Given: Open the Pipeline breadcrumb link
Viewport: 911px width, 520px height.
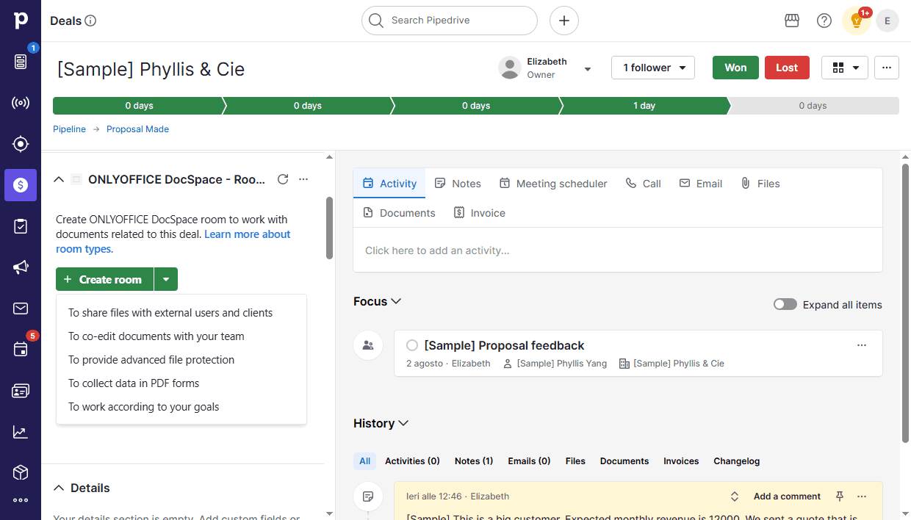Looking at the screenshot, I should tap(69, 129).
